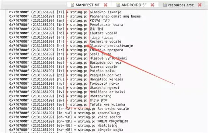Viewport: 208px width, 133px height.
Task: Click the [ar] locale tag
Action: point(60,37)
